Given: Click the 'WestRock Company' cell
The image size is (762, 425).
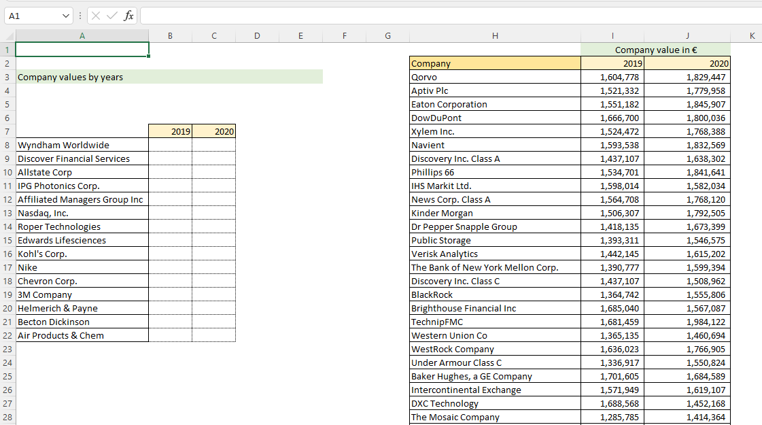Looking at the screenshot, I should 495,350.
